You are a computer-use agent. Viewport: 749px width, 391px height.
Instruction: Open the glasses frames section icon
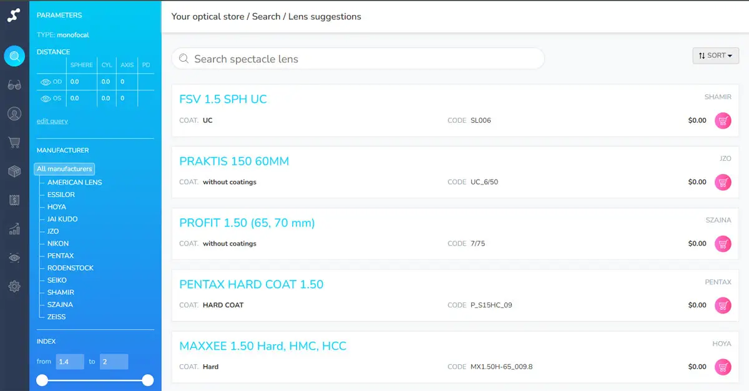coord(14,85)
